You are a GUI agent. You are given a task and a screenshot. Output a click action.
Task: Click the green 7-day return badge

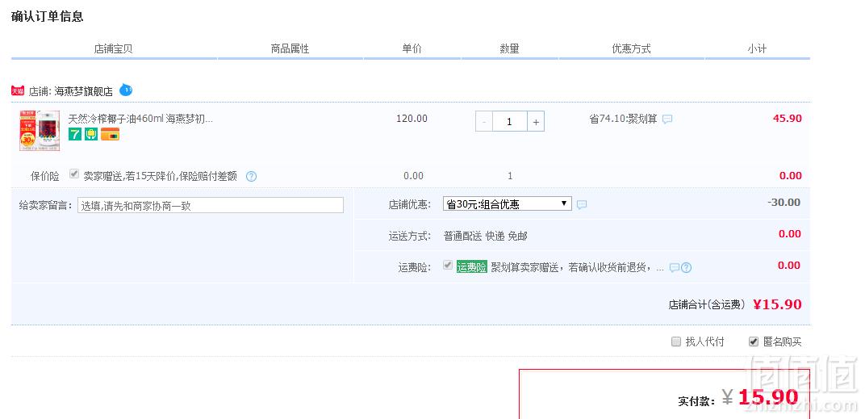pos(74,134)
